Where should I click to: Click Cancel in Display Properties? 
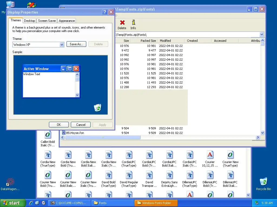click(x=81, y=125)
